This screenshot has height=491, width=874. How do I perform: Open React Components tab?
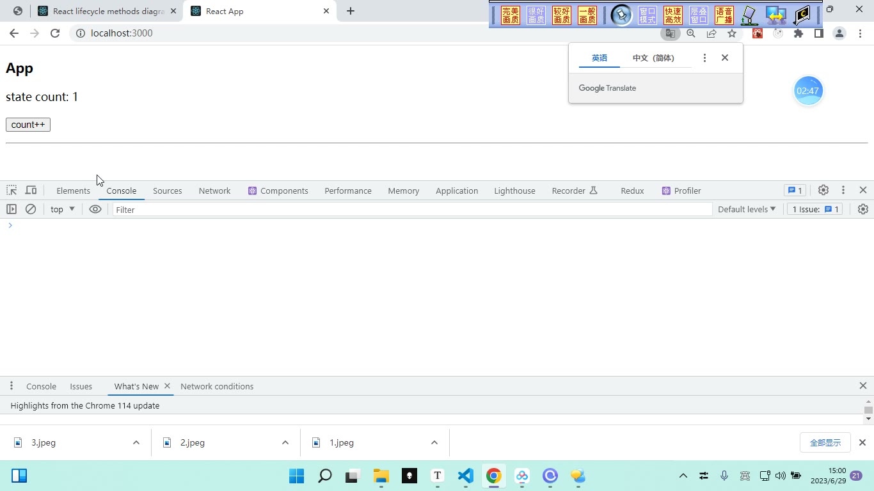pyautogui.click(x=278, y=191)
